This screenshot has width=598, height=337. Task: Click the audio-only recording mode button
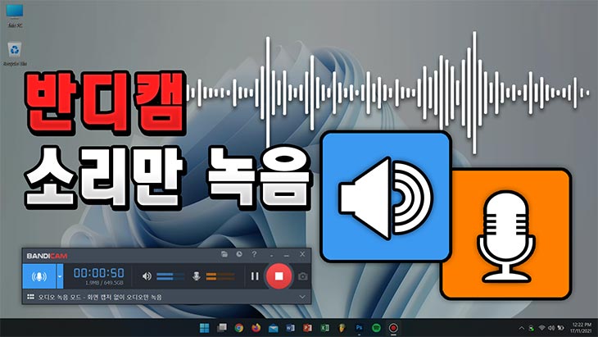pos(39,276)
